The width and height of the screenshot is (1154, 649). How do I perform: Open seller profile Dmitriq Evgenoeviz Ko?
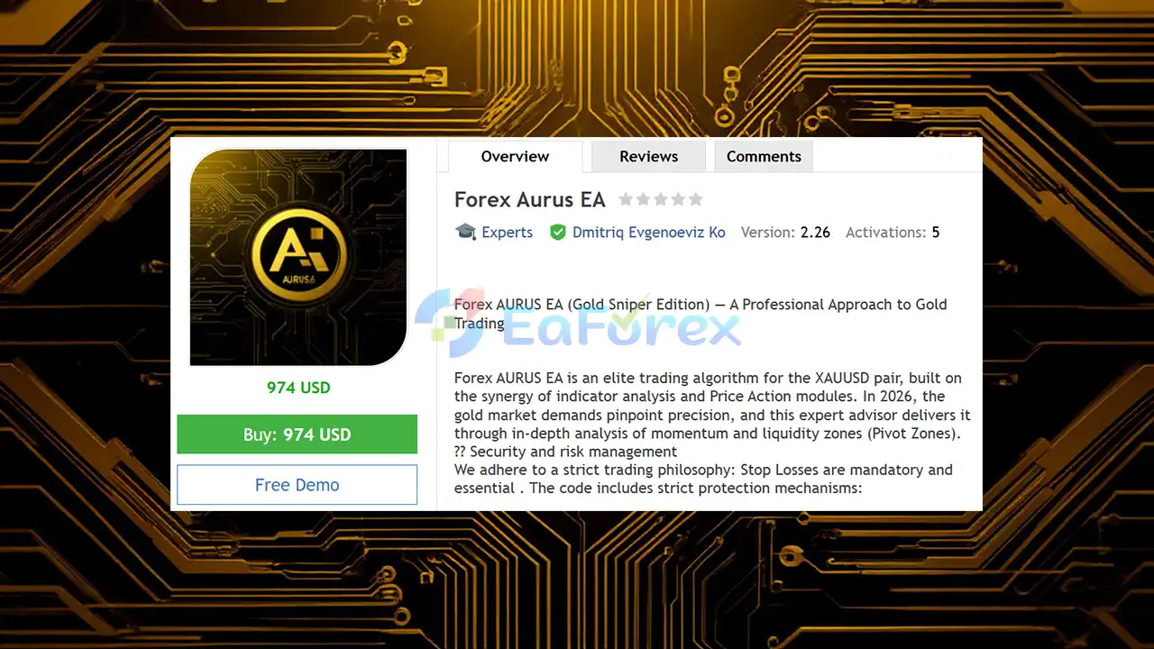coord(648,232)
